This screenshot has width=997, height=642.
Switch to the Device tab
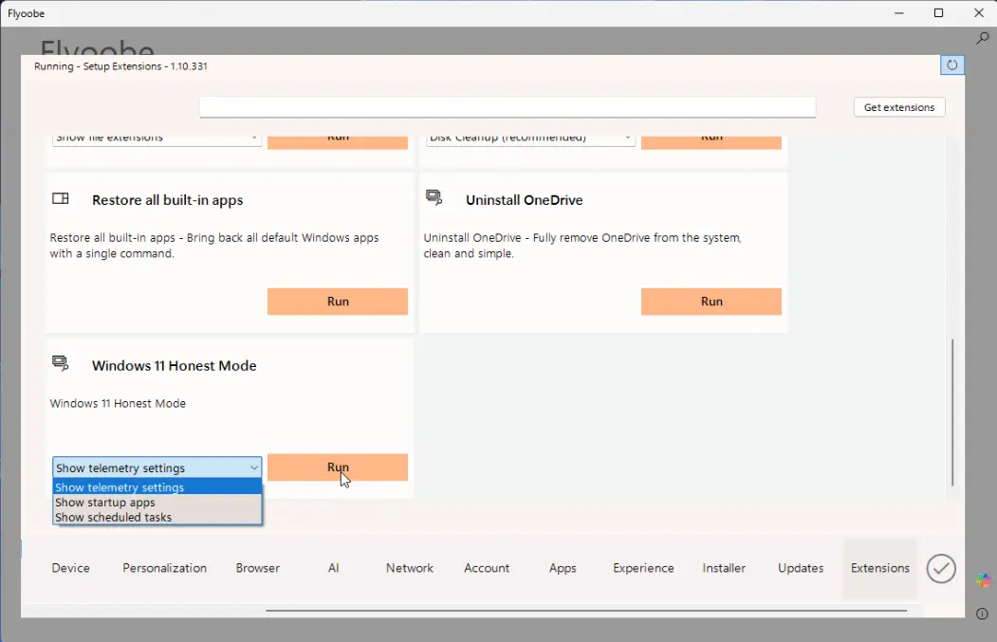pyautogui.click(x=70, y=568)
